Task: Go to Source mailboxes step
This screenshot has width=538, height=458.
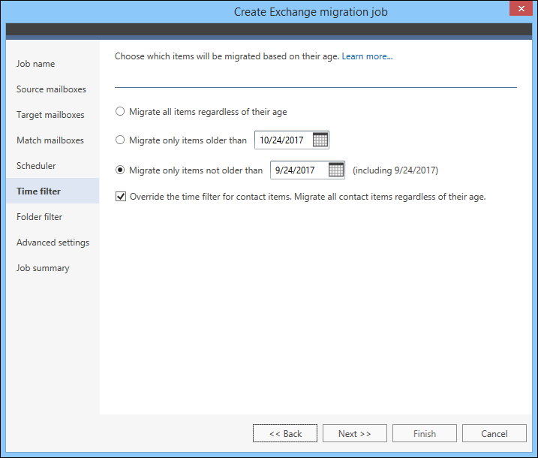Action: 51,89
